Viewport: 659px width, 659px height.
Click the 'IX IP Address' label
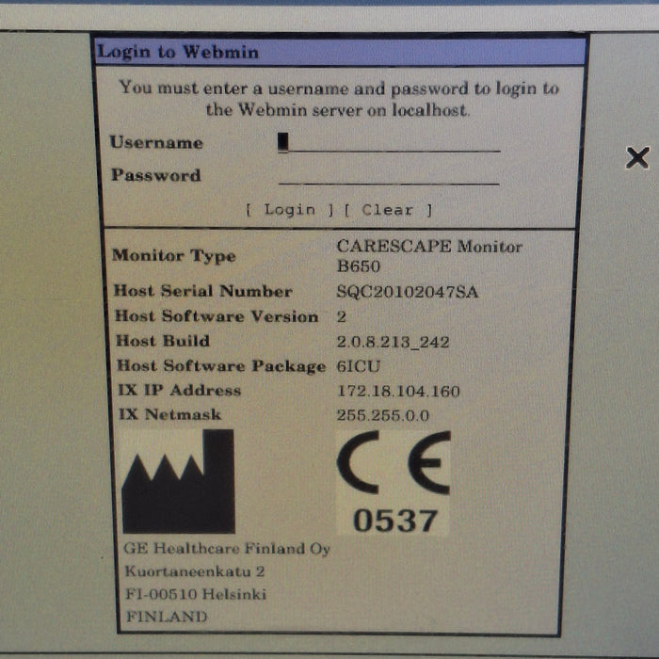[180, 390]
